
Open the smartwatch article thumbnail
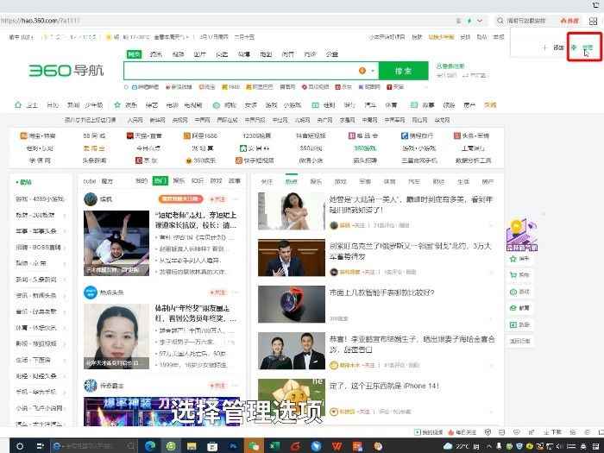292,305
